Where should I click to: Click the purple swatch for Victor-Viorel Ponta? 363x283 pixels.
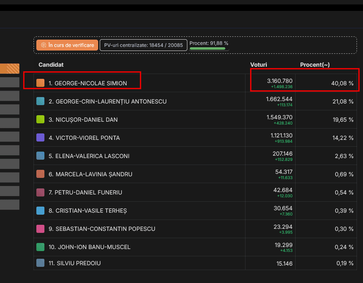point(40,137)
